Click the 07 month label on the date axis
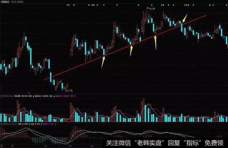The image size is (228, 148). click(70, 146)
